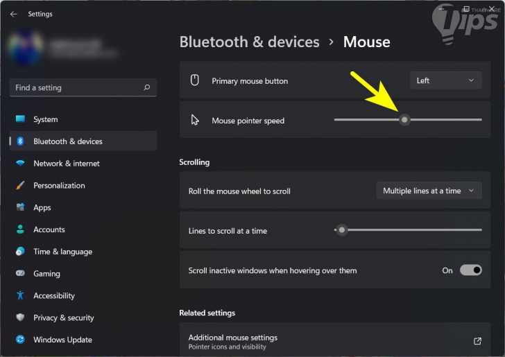Open Windows Update settings
The height and width of the screenshot is (357, 505).
pos(83,339)
